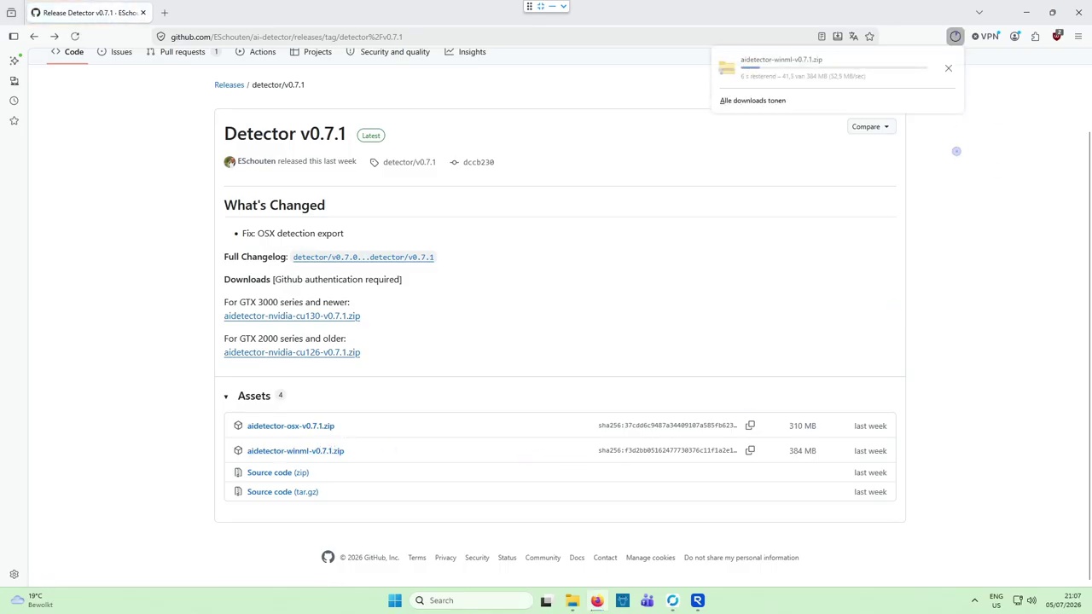Open the Firefox View button in tab bar
1092x614 pixels.
(11, 13)
